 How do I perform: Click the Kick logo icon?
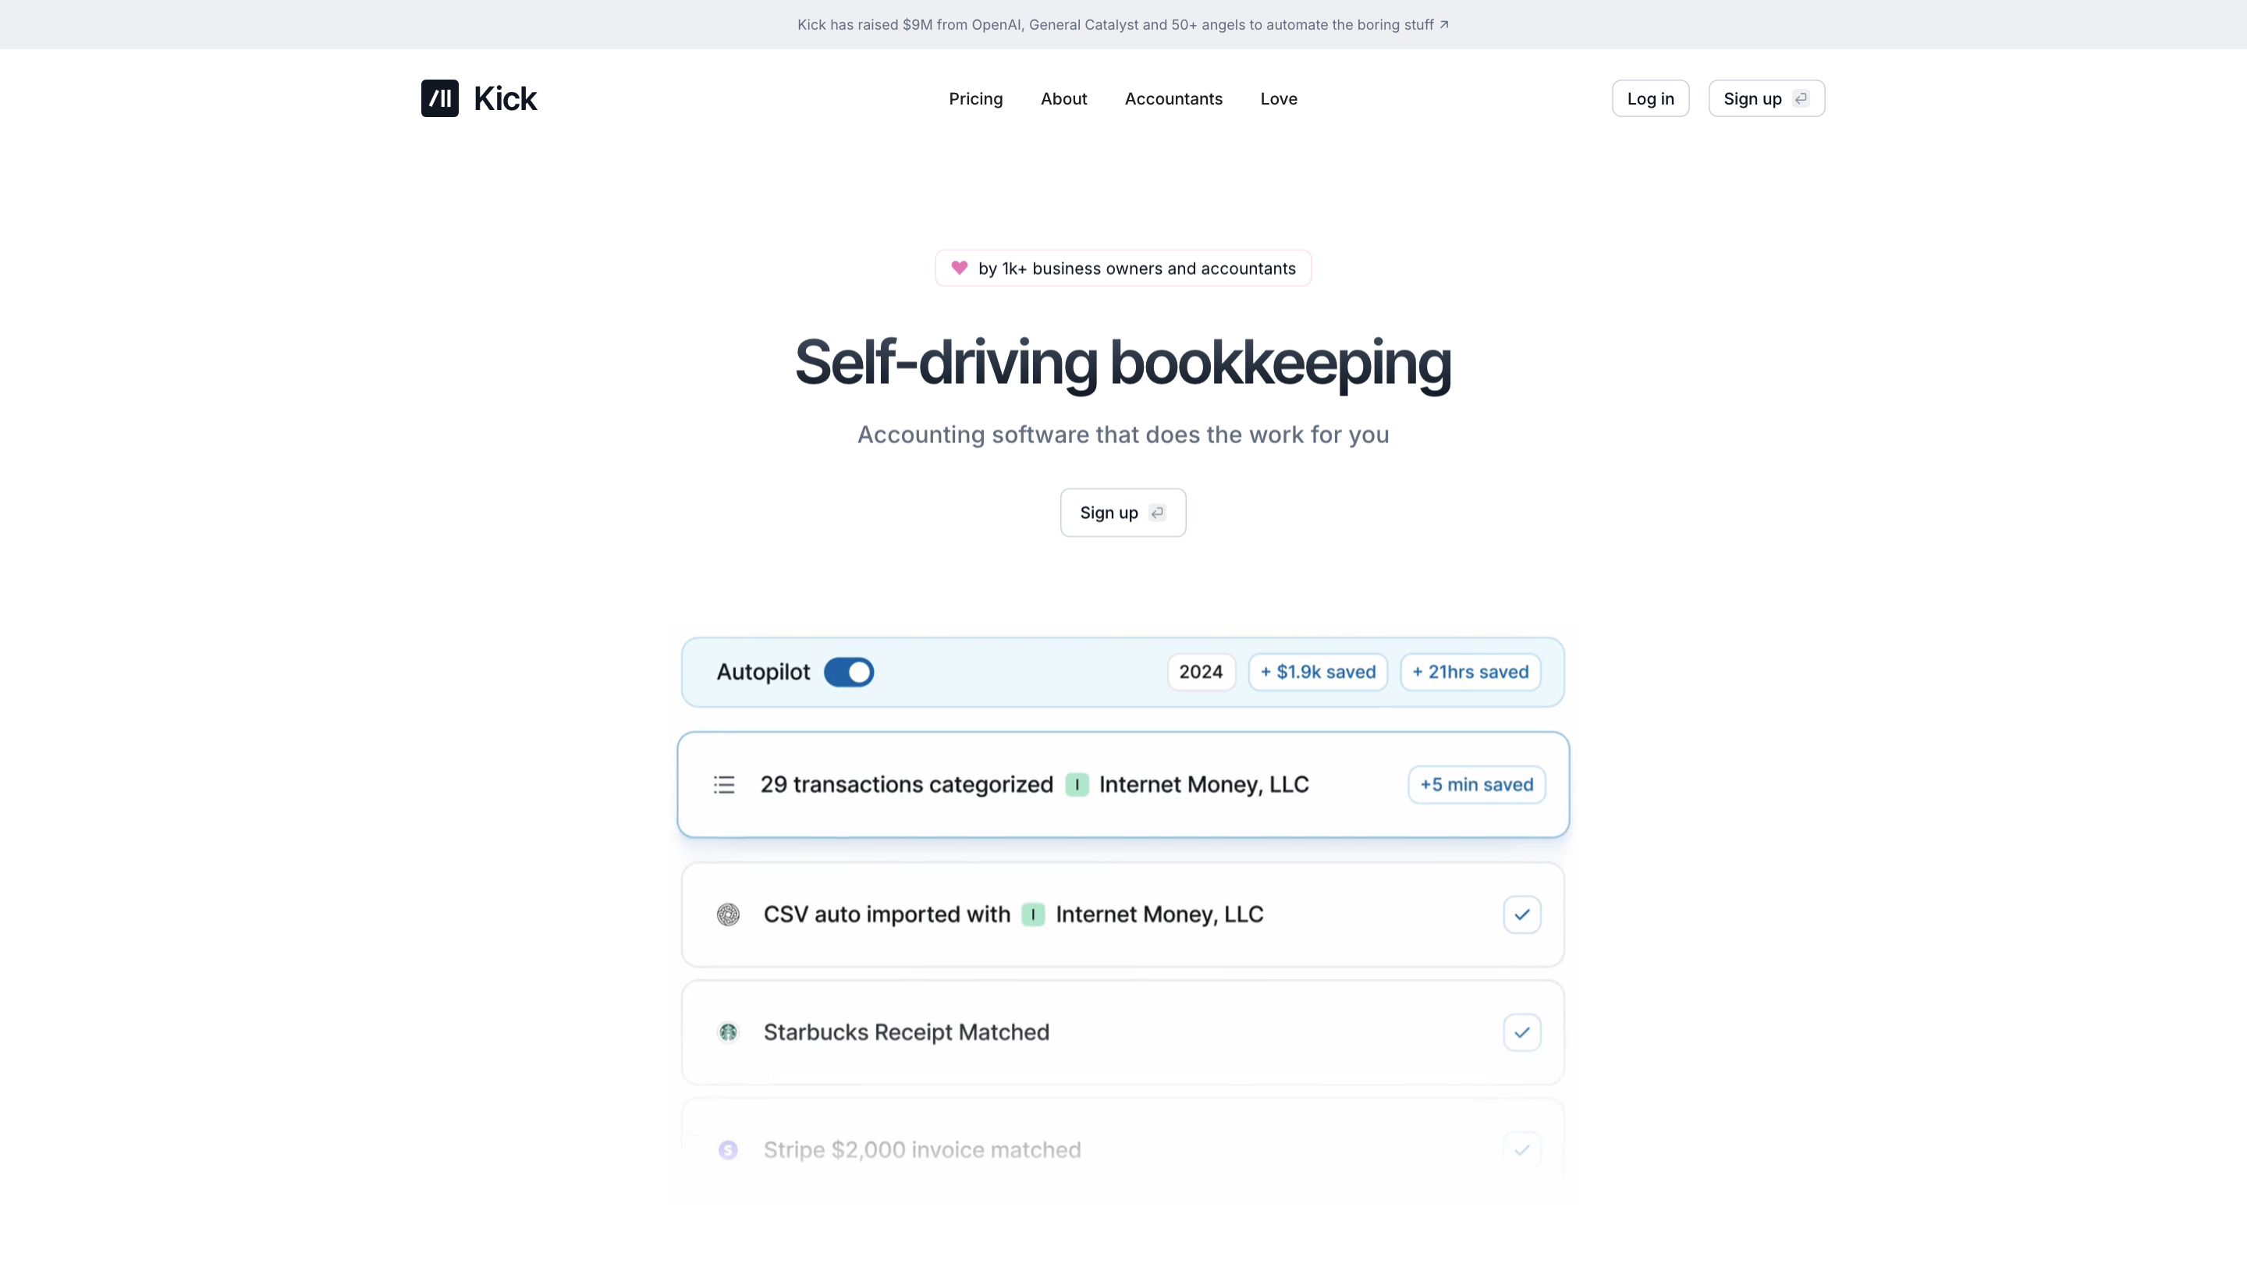(x=439, y=98)
